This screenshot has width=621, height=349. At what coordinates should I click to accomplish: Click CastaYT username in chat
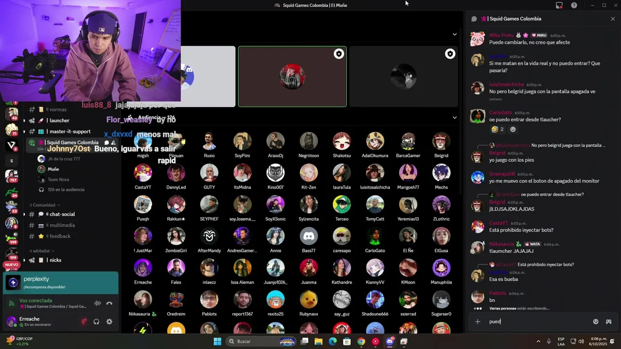pos(498,223)
